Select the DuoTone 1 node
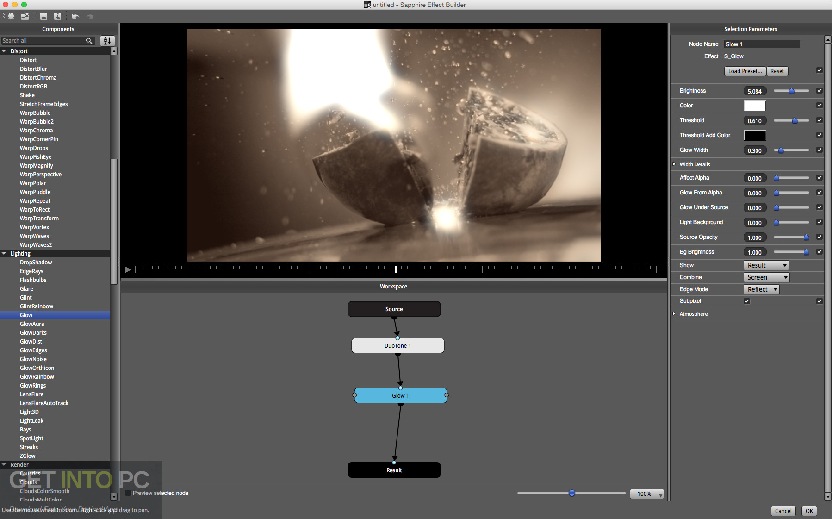Image resolution: width=832 pixels, height=519 pixels. (x=398, y=345)
